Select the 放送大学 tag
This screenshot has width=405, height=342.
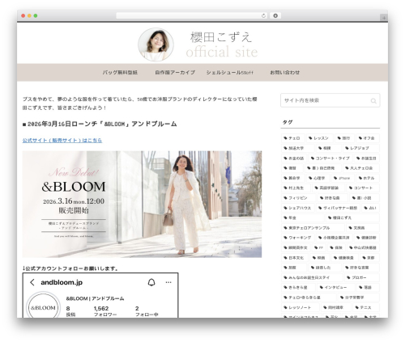tap(298, 148)
